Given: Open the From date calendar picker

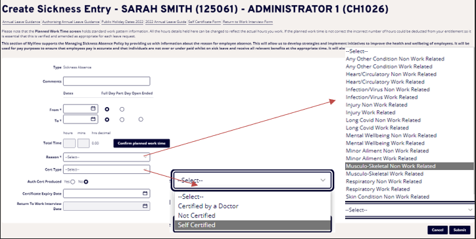Looking at the screenshot, I should pyautogui.click(x=93, y=108).
